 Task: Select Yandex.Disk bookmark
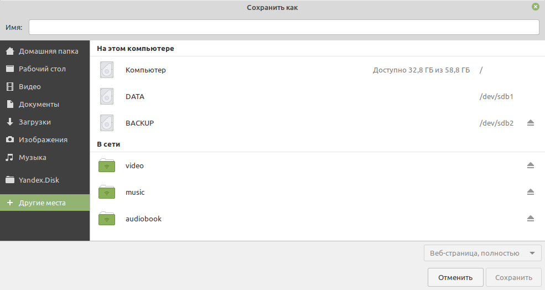point(45,180)
